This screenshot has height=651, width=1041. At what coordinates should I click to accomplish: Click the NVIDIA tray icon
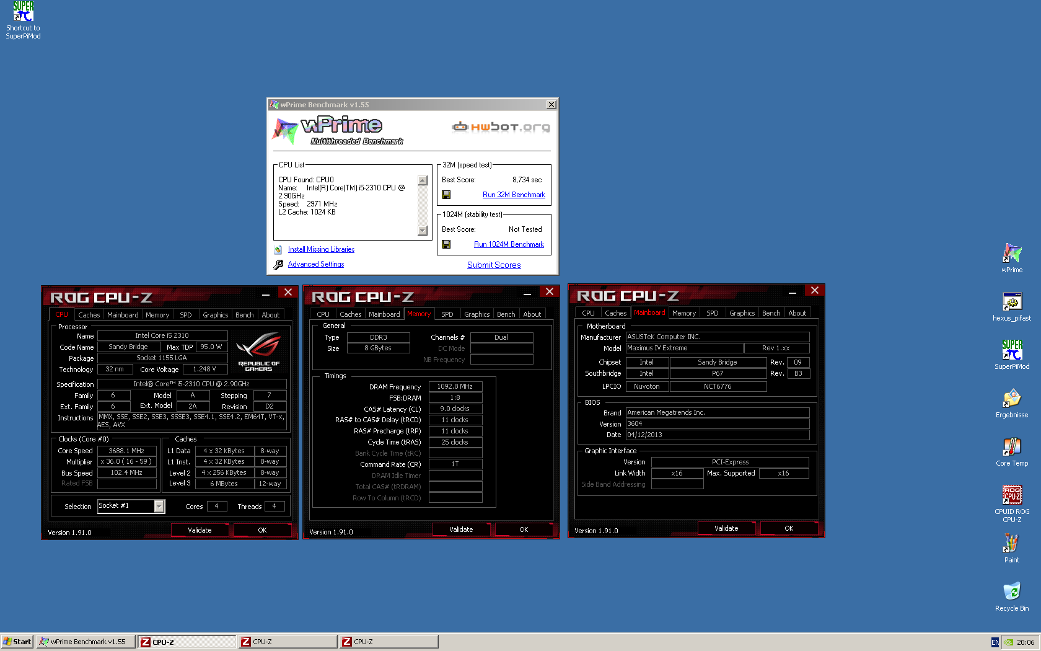[x=1008, y=642]
